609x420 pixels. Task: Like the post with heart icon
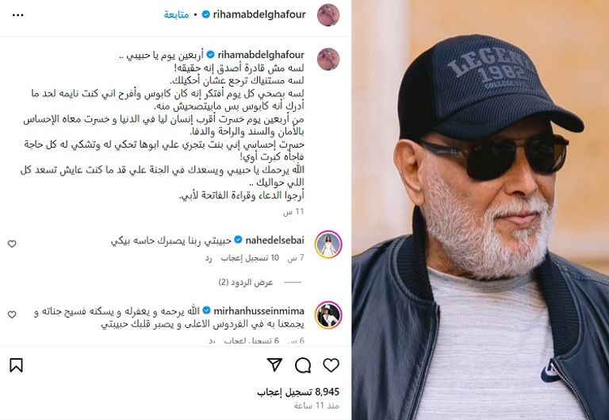point(331,365)
